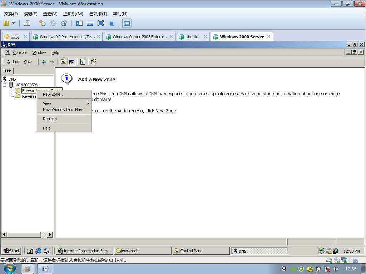Click the Windows 2000 Start button
Viewport: 366px width, 274px height.
(11, 251)
